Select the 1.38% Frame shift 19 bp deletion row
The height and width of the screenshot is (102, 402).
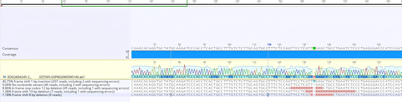pyautogui.click(x=58, y=92)
